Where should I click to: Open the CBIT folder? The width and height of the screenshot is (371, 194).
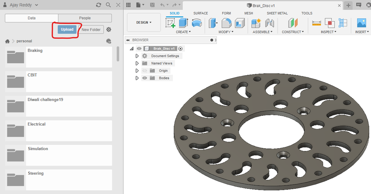tap(59, 82)
